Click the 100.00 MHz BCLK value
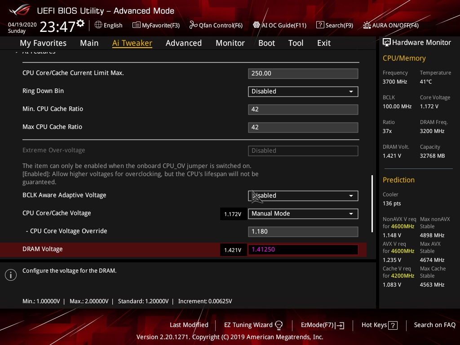 point(397,106)
